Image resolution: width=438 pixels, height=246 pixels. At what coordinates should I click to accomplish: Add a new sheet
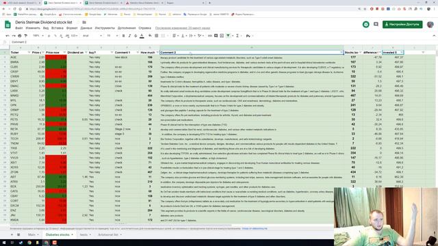click(12, 234)
